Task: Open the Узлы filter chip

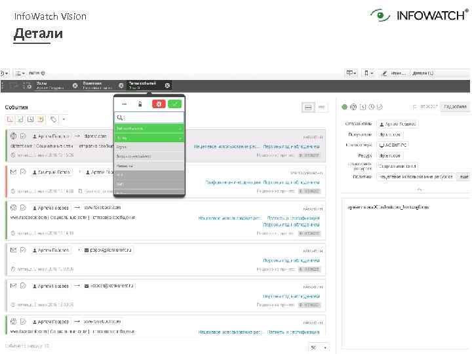Action: (x=50, y=85)
